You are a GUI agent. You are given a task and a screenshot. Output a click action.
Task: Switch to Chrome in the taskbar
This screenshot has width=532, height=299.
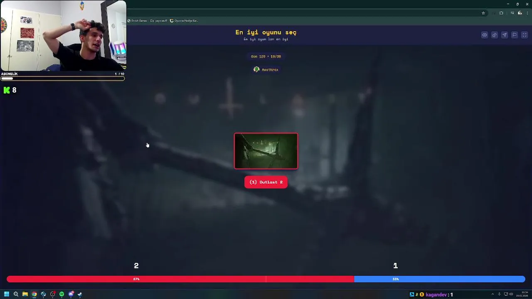click(x=34, y=294)
